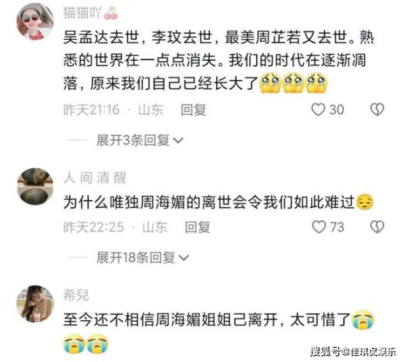
Task: Open 人间清醒's profile avatar
Action: click(35, 186)
